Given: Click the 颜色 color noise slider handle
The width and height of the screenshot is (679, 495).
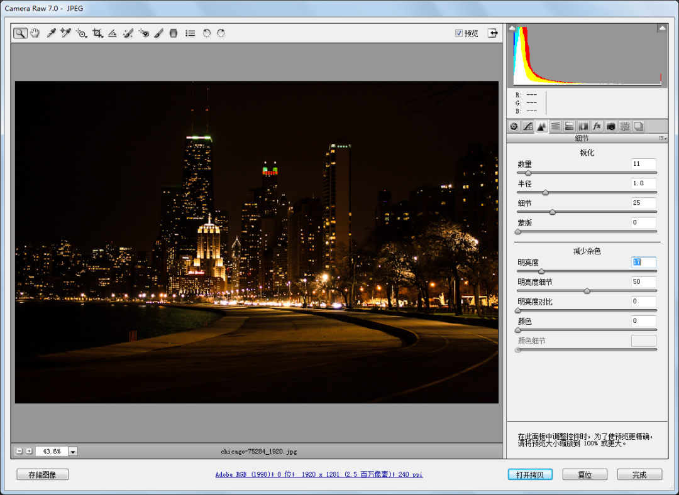Looking at the screenshot, I should (518, 330).
